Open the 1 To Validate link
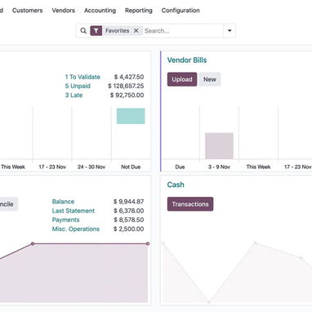312x312 pixels. pos(82,77)
